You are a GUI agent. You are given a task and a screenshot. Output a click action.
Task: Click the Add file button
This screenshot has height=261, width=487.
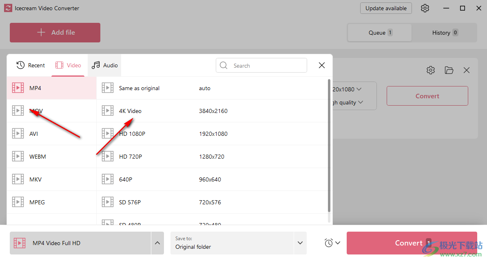(x=55, y=32)
